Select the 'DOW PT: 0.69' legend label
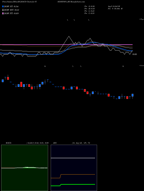The width and height of the screenshot is (144, 191). tap(11, 13)
